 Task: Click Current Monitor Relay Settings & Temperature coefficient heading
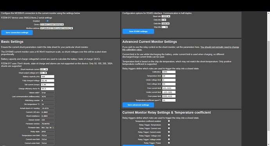167,113
